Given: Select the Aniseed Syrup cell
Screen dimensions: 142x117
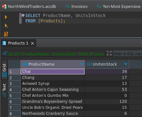Looking at the screenshot, I should tap(53, 84).
